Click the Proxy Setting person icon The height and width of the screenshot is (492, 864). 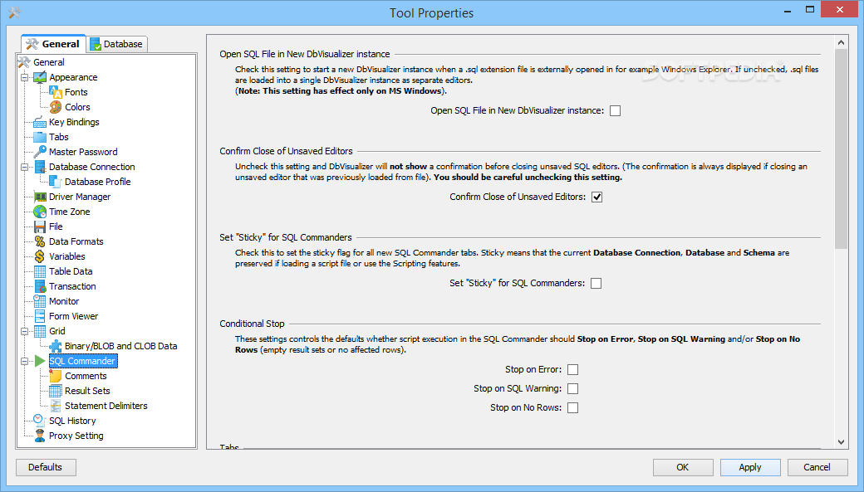tap(40, 436)
